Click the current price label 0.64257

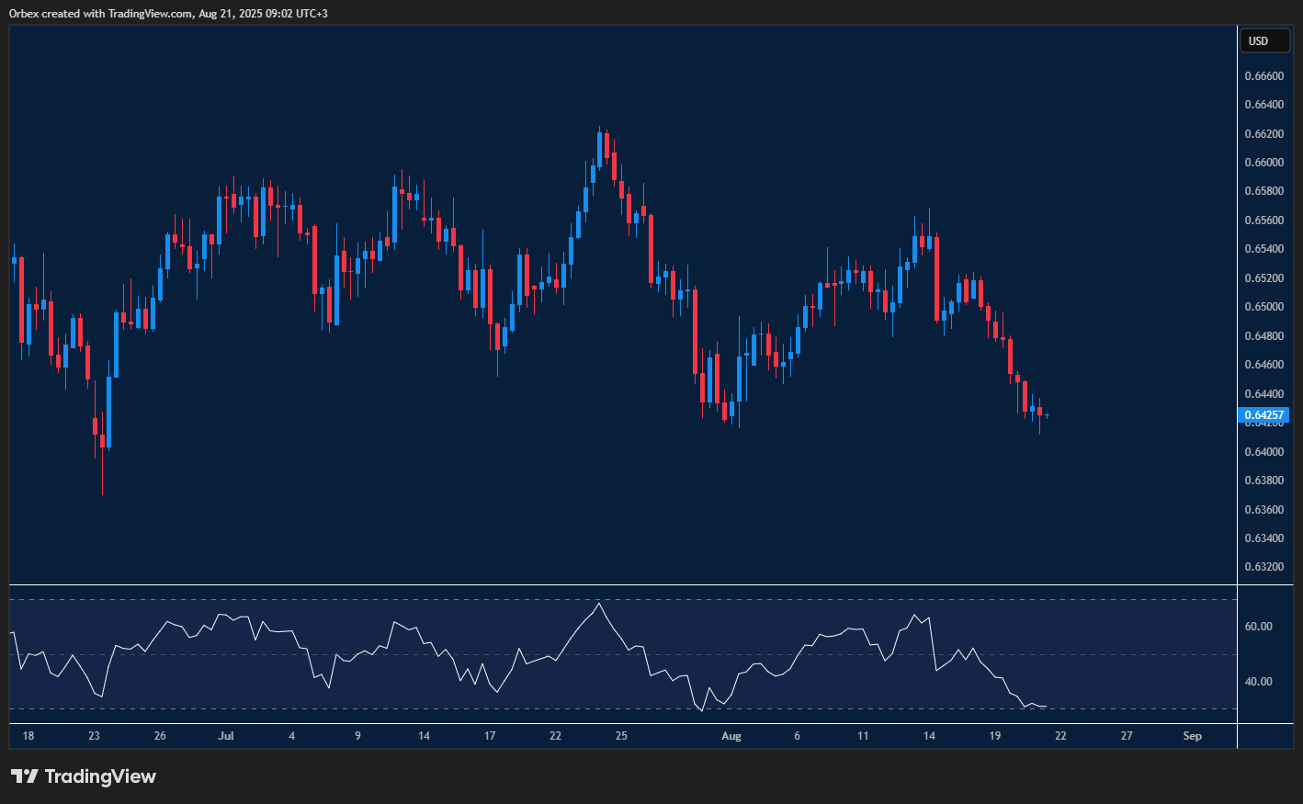coord(1264,415)
